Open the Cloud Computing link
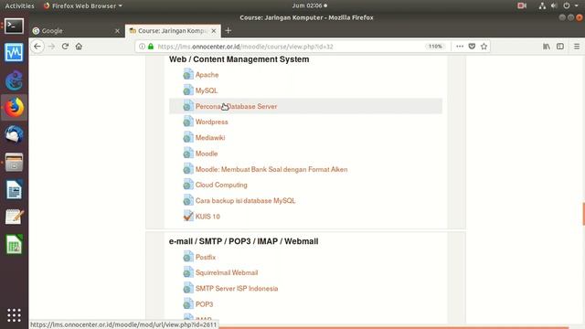This screenshot has height=329, width=585. (x=221, y=185)
